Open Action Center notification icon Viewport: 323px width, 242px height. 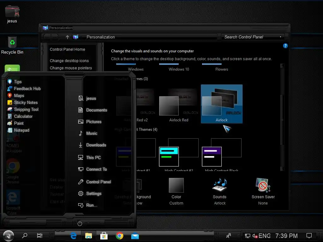click(309, 236)
